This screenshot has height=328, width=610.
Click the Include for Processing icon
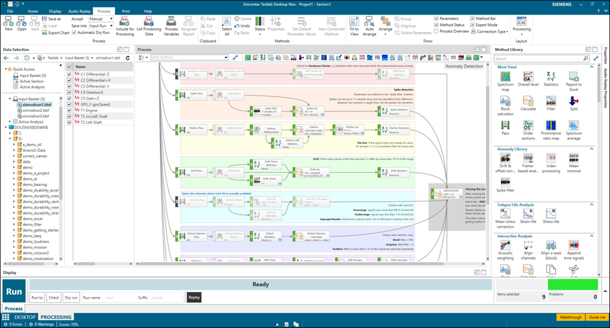[x=125, y=23]
